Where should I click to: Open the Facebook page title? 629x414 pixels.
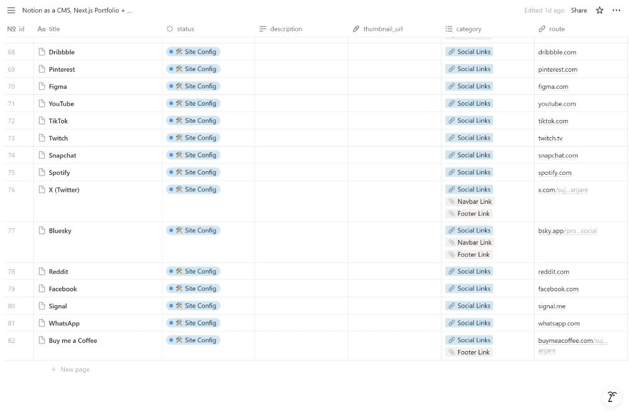pos(63,289)
